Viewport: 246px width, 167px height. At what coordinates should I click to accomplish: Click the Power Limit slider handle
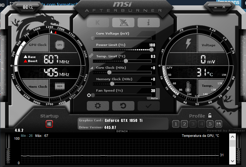point(152,50)
